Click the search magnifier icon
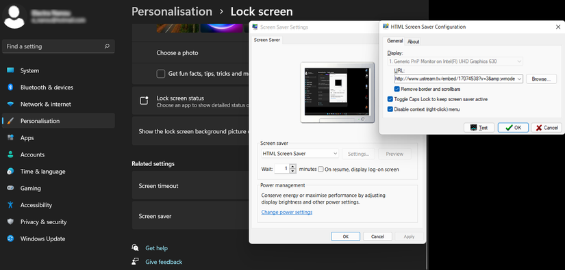Image resolution: width=565 pixels, height=270 pixels. (107, 46)
